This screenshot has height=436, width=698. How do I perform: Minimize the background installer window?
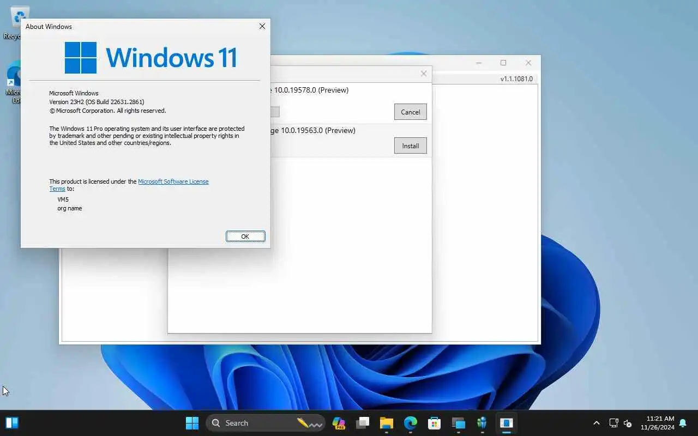coord(479,63)
